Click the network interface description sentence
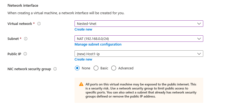Viewport: 233px width, 109px height. tap(66, 13)
